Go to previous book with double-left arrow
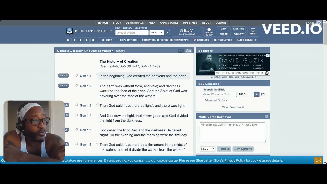 [x=68, y=40]
